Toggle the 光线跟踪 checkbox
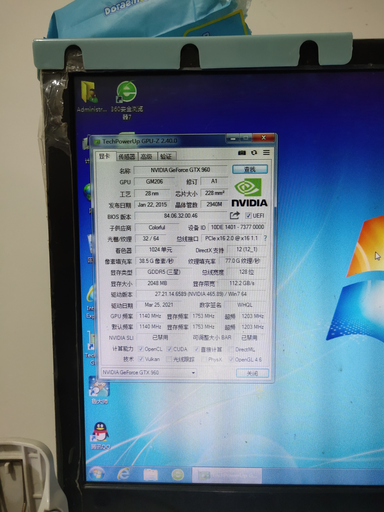This screenshot has height=512, width=384. tap(169, 359)
